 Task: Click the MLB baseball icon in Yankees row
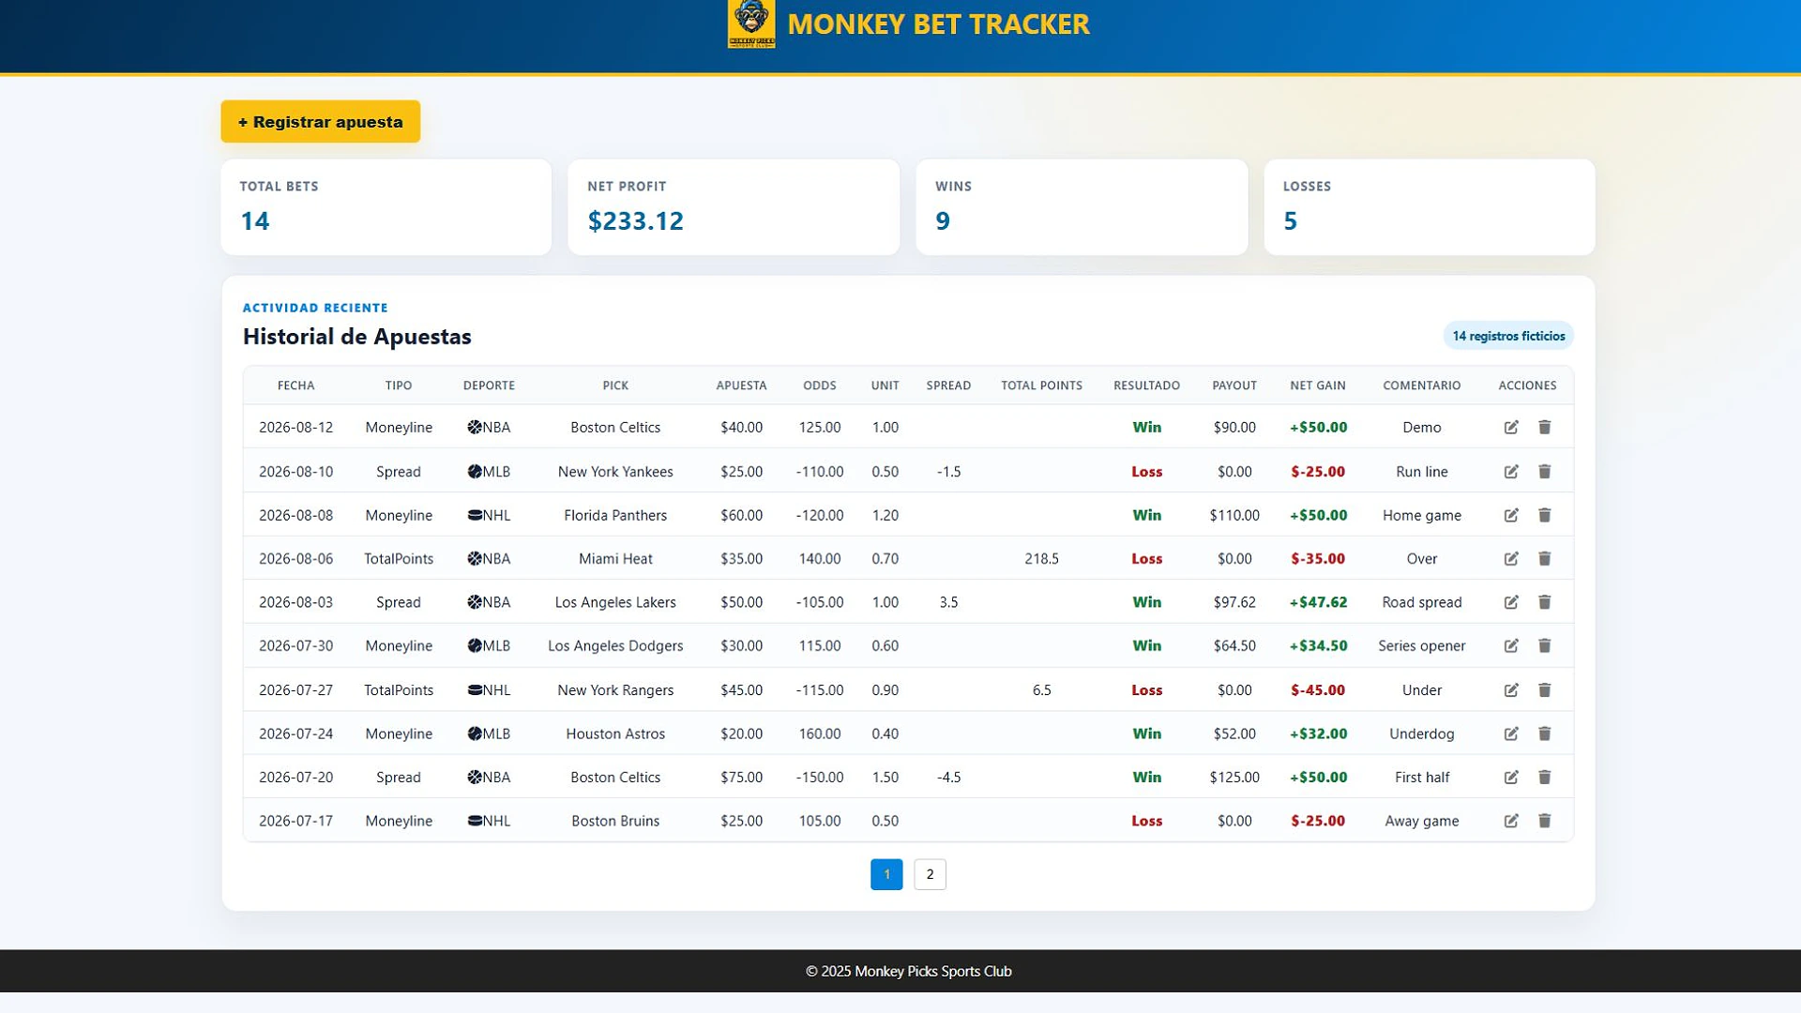[475, 472]
